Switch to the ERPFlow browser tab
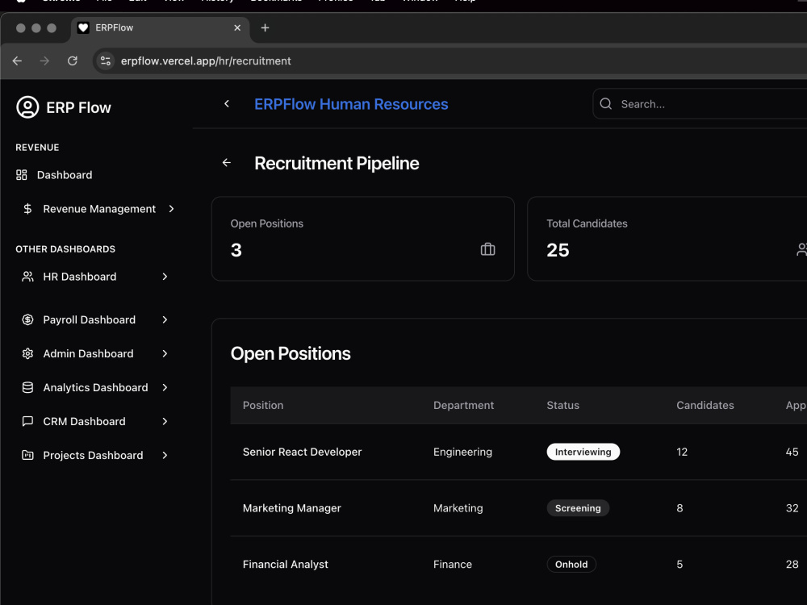Viewport: 807px width, 605px height. (x=160, y=28)
